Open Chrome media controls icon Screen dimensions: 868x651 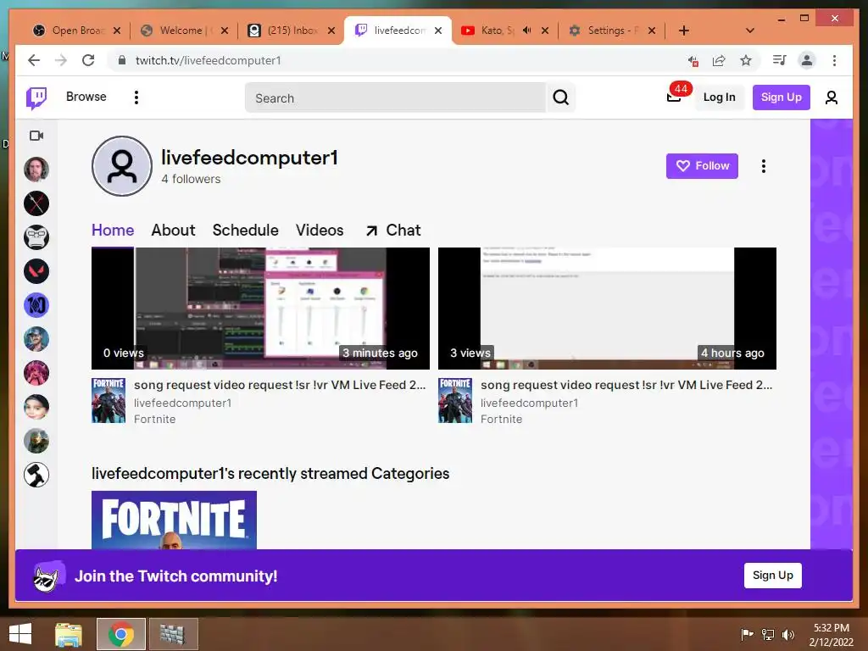780,60
